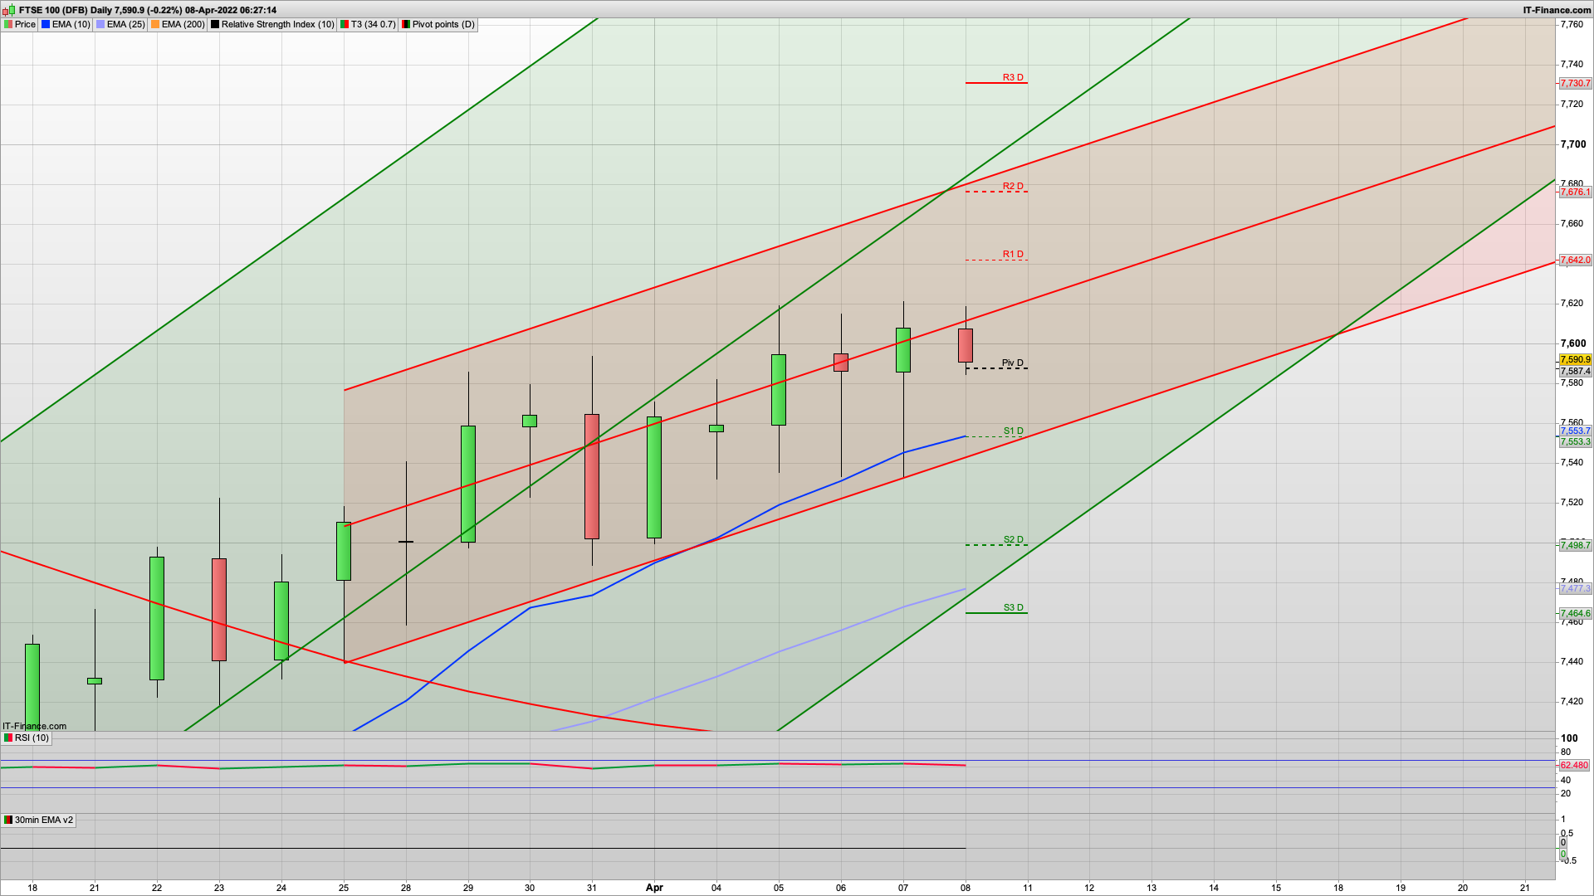Image resolution: width=1594 pixels, height=896 pixels.
Task: Click the current price tag 7,590.9
Action: click(1575, 360)
